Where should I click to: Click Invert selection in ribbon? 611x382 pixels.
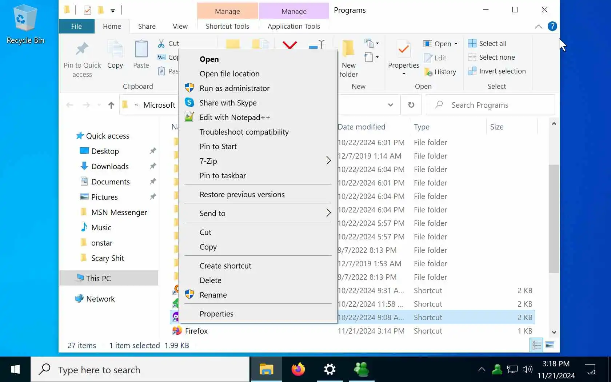tap(497, 71)
